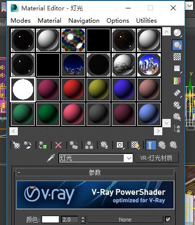Click the V-Ray PowerShader banner
This screenshot has width=195, height=225.
coord(95,195)
